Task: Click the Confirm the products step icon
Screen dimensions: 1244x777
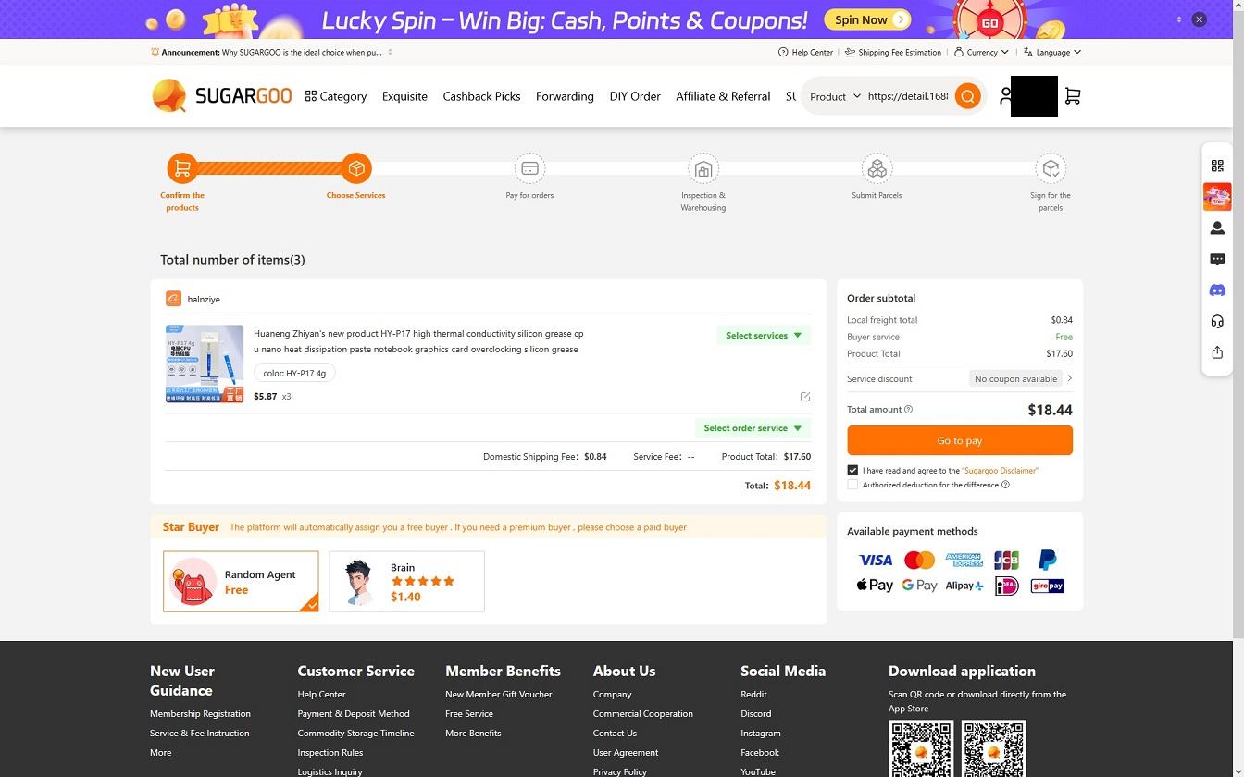Action: coord(182,168)
